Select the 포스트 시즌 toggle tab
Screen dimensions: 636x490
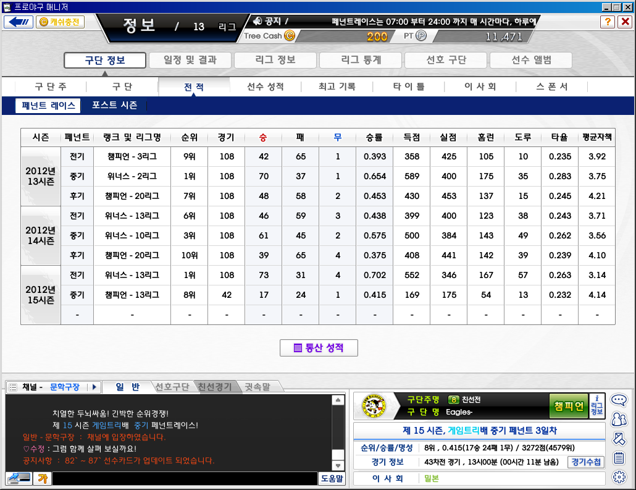pos(114,106)
